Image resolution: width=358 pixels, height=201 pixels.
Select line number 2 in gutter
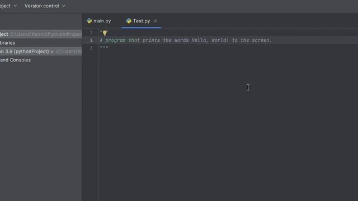click(x=91, y=40)
